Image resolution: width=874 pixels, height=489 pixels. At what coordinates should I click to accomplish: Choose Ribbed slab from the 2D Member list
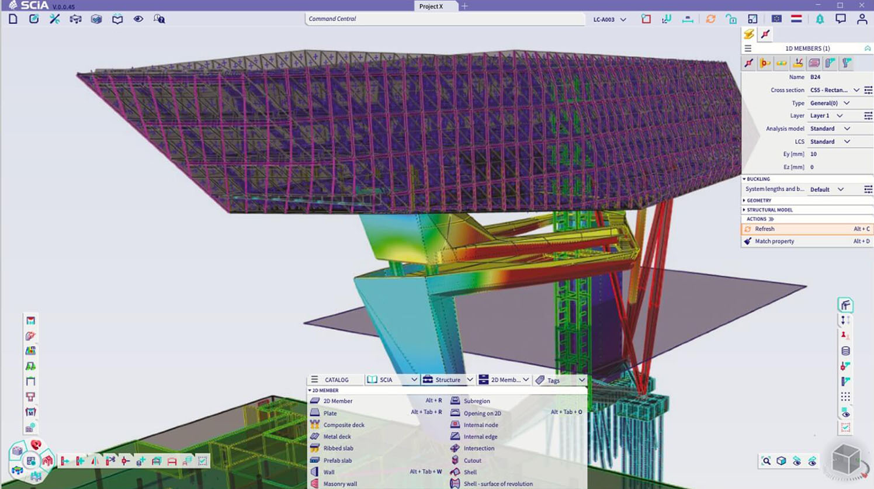point(338,448)
